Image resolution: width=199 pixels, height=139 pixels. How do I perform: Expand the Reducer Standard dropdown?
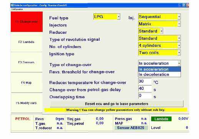(151, 31)
